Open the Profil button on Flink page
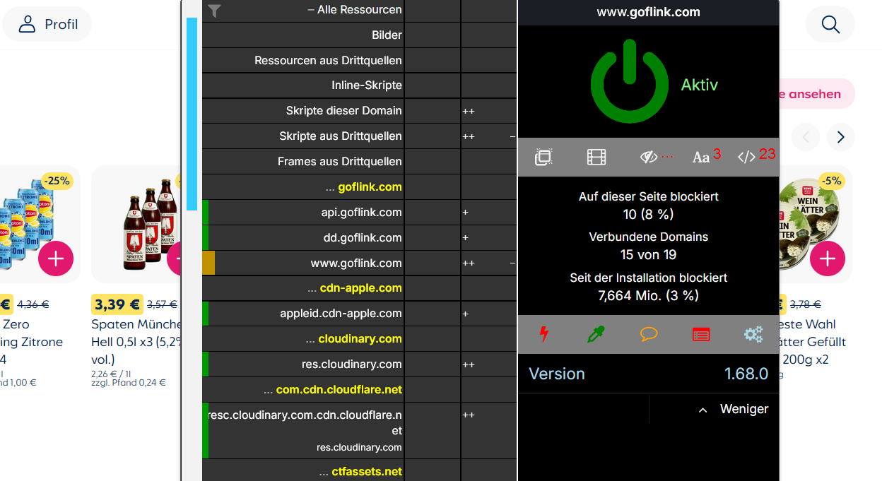 click(x=47, y=24)
